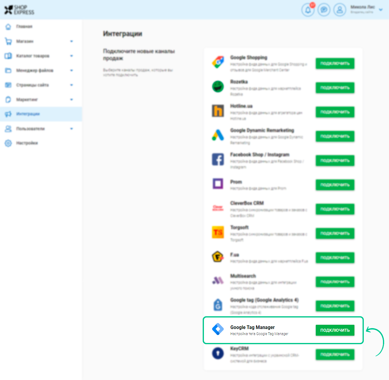
Task: Connect KeyCRM with Подключить button
Action: point(335,355)
